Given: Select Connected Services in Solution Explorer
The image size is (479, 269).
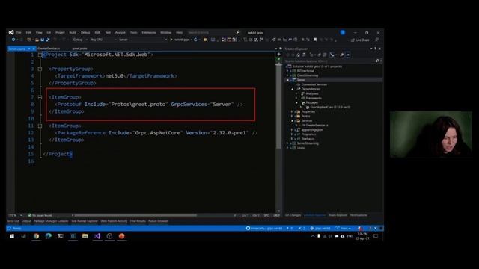Looking at the screenshot, I should pos(314,84).
